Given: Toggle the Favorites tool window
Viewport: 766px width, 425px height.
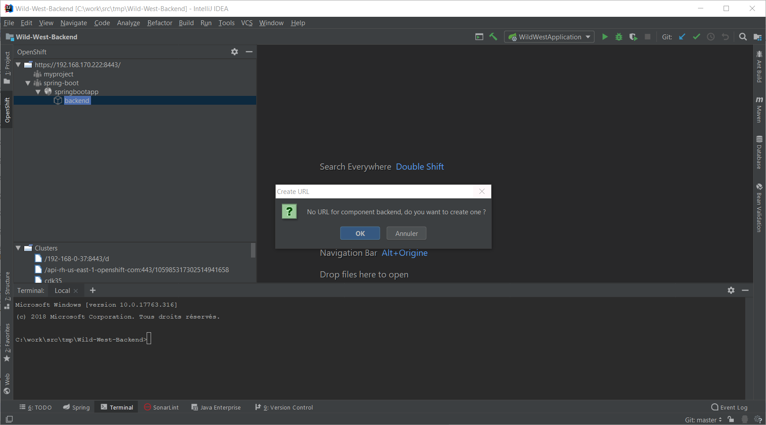Looking at the screenshot, I should tap(7, 342).
